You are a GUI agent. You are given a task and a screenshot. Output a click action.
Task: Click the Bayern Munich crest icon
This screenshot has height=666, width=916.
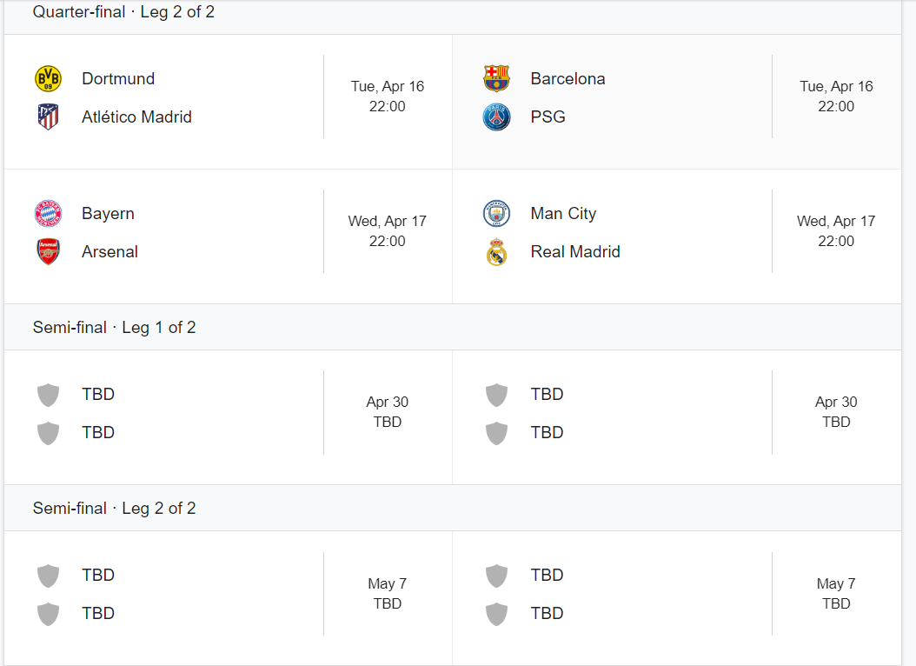[48, 213]
